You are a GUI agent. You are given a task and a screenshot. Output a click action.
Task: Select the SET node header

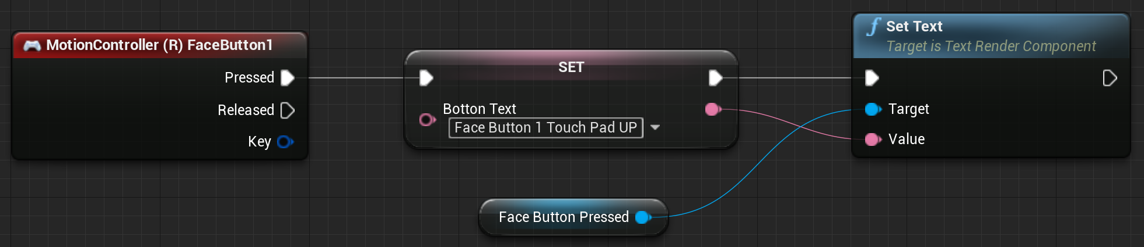(x=571, y=66)
